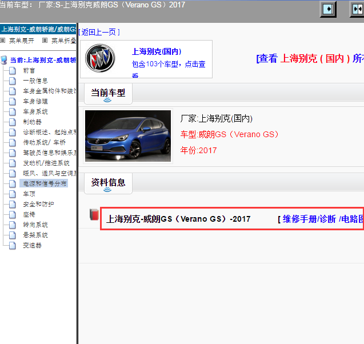Image resolution: width=364 pixels, height=344 pixels.
Task: Open 发动机/推进系统 section
Action: [x=46, y=163]
